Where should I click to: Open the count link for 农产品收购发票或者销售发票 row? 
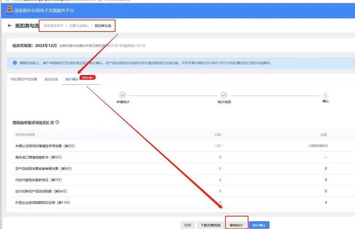pos(220,169)
